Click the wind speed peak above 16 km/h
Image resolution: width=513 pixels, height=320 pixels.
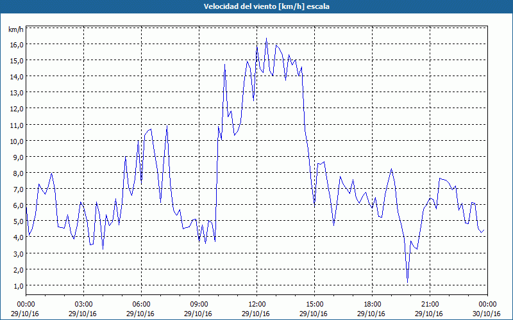click(x=266, y=38)
